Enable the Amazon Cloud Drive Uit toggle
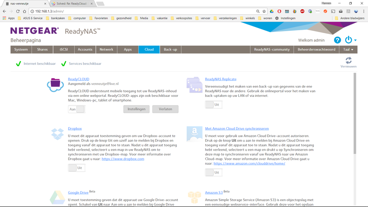 click(214, 172)
